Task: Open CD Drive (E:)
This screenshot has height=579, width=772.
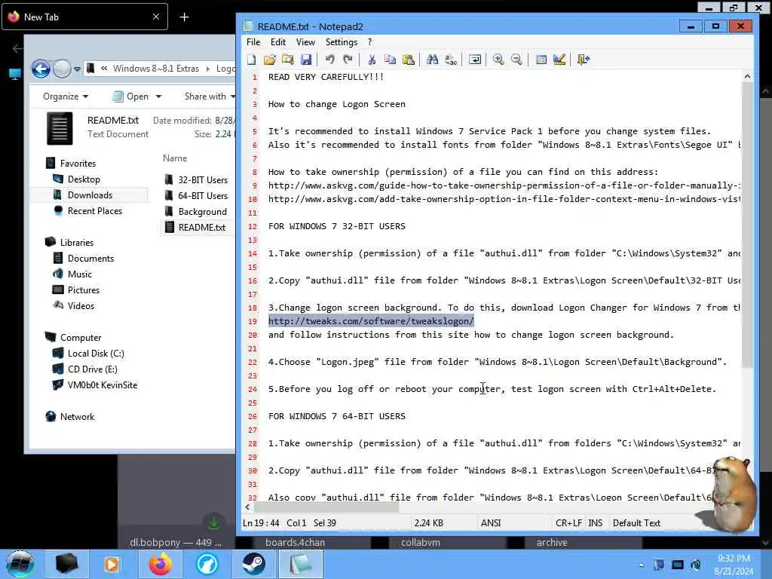Action: [x=92, y=369]
